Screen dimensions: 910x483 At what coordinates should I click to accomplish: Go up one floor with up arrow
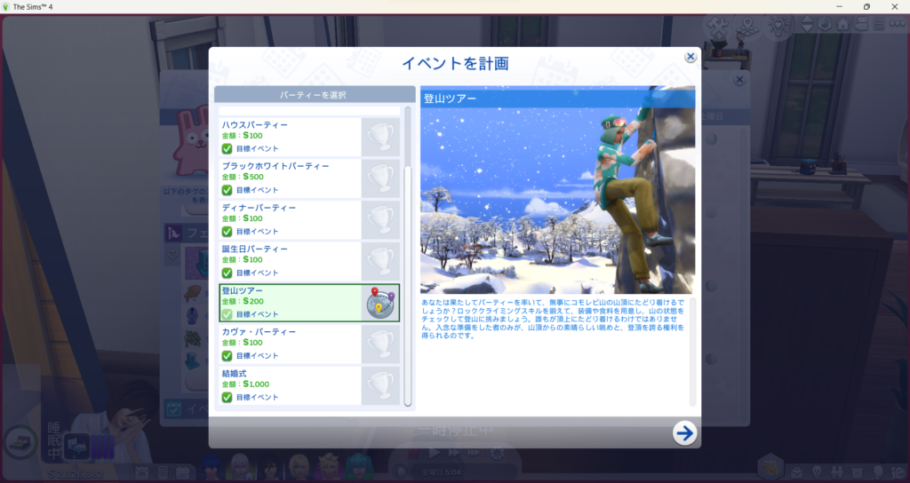coord(807,20)
